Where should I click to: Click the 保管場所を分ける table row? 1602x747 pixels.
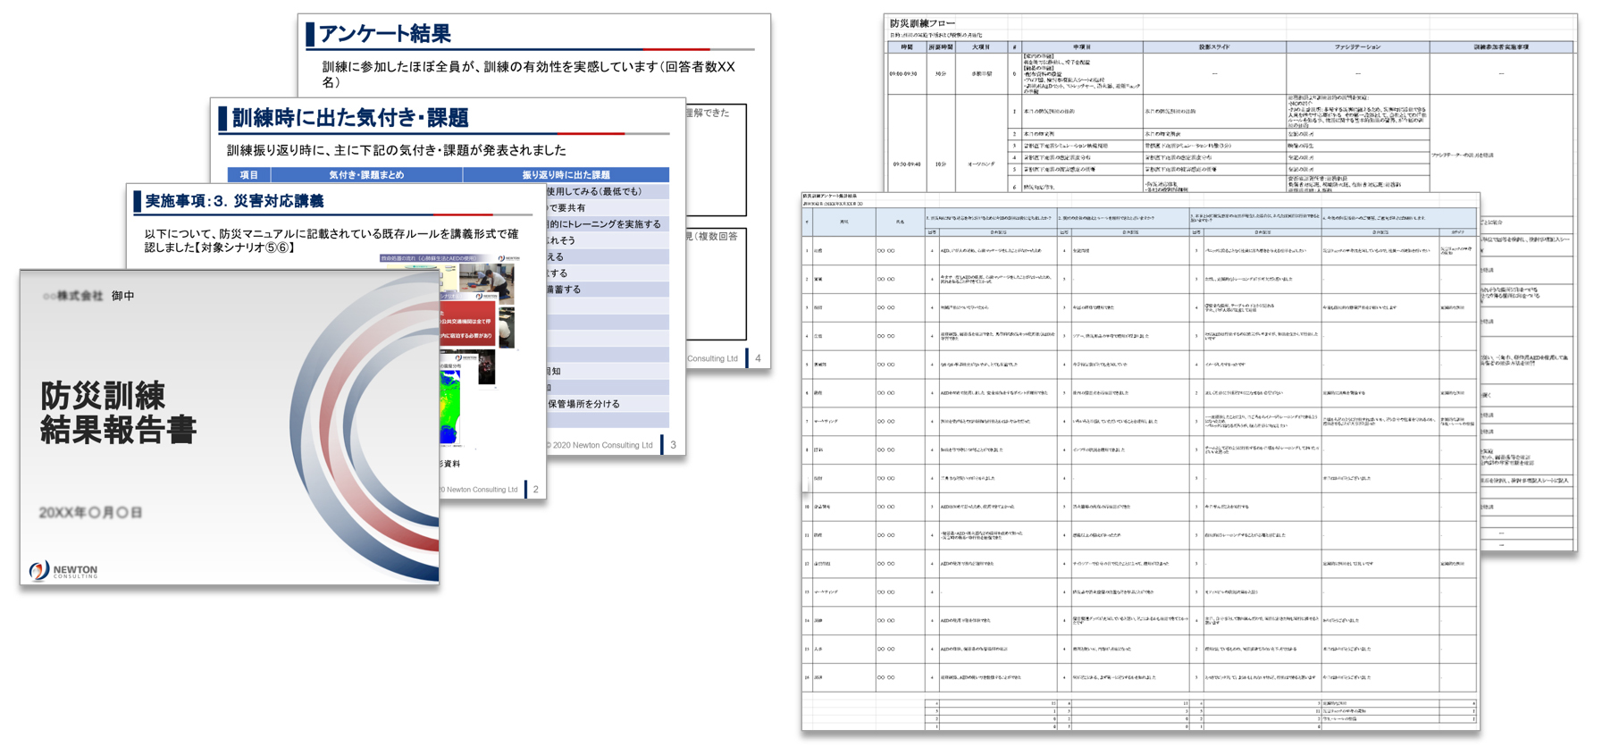point(608,404)
